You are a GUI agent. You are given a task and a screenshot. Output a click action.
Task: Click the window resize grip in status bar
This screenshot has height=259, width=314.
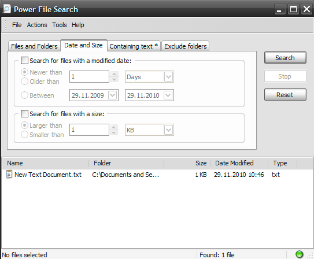pos(311,256)
